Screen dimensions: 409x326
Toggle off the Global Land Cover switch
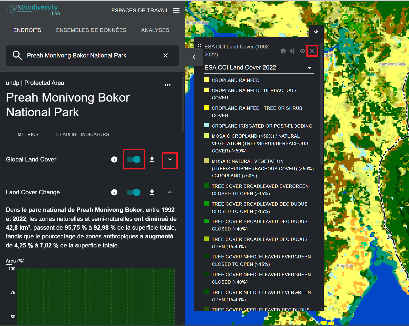[x=134, y=160]
